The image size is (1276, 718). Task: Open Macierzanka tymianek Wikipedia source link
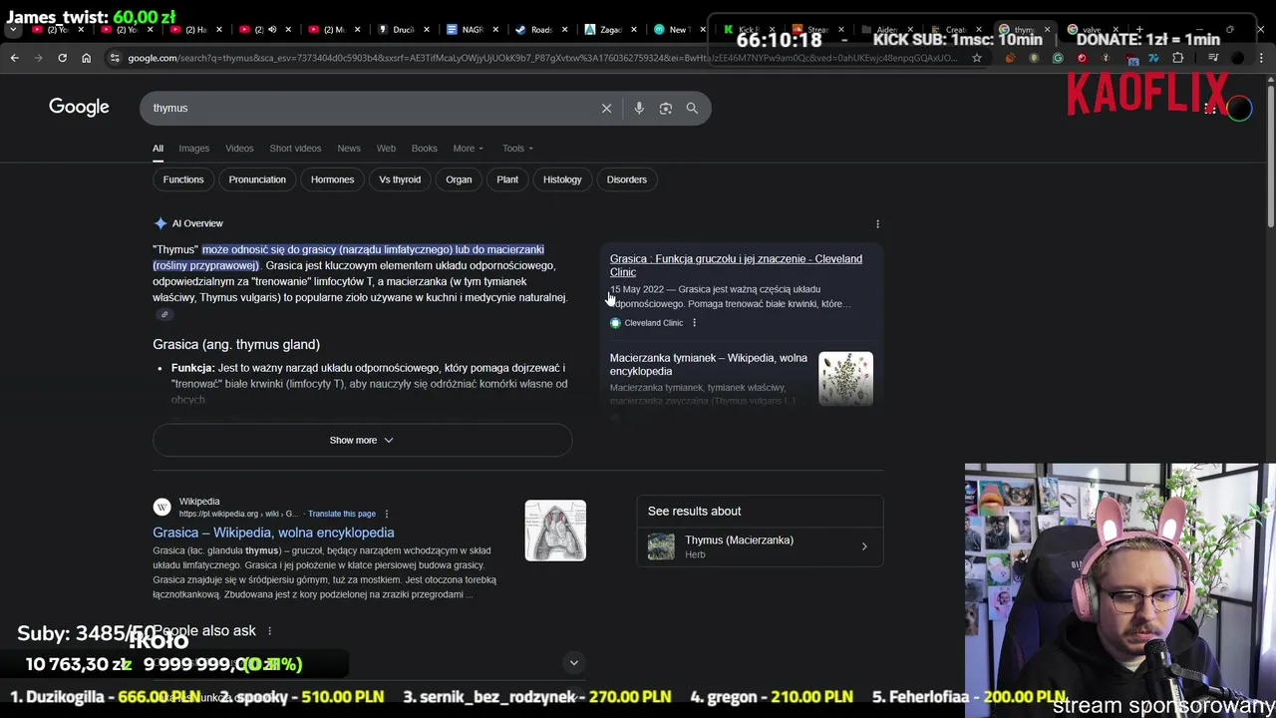pyautogui.click(x=709, y=364)
